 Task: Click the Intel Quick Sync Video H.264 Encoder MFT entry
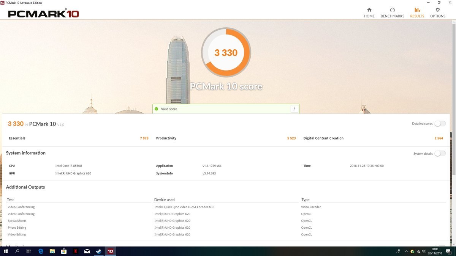[x=184, y=207]
